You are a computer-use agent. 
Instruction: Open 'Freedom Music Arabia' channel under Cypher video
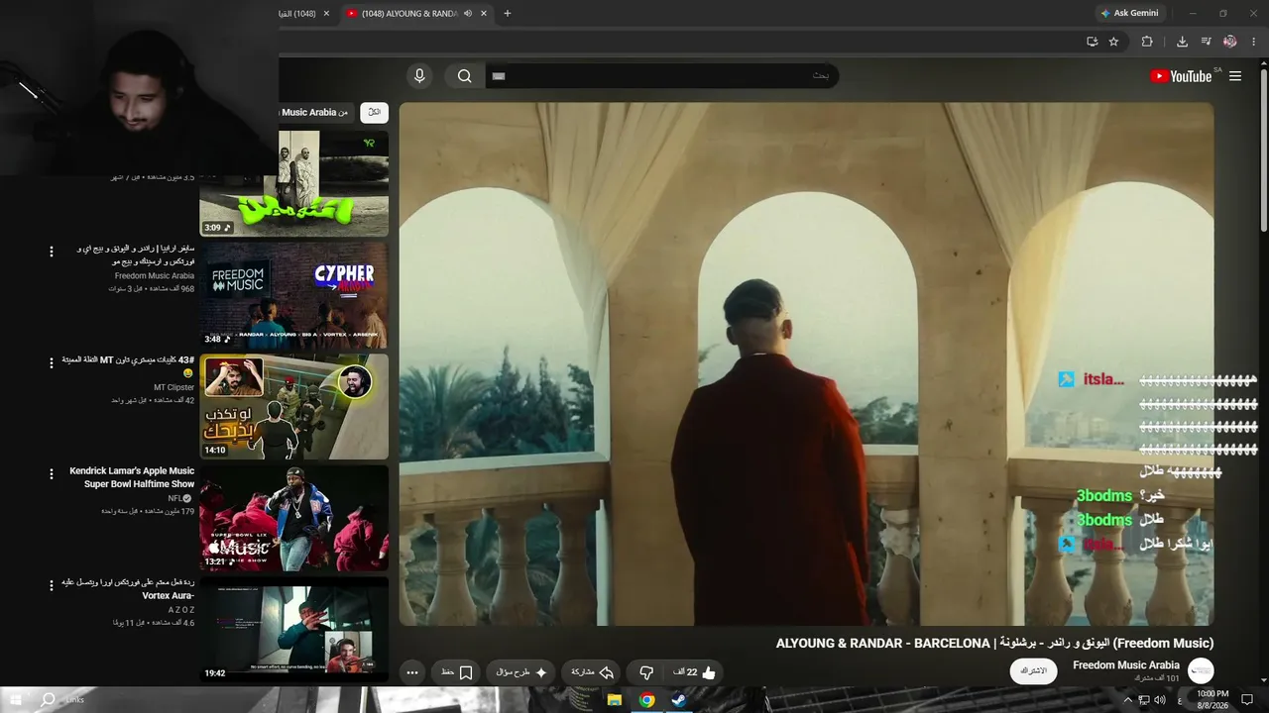(x=155, y=276)
